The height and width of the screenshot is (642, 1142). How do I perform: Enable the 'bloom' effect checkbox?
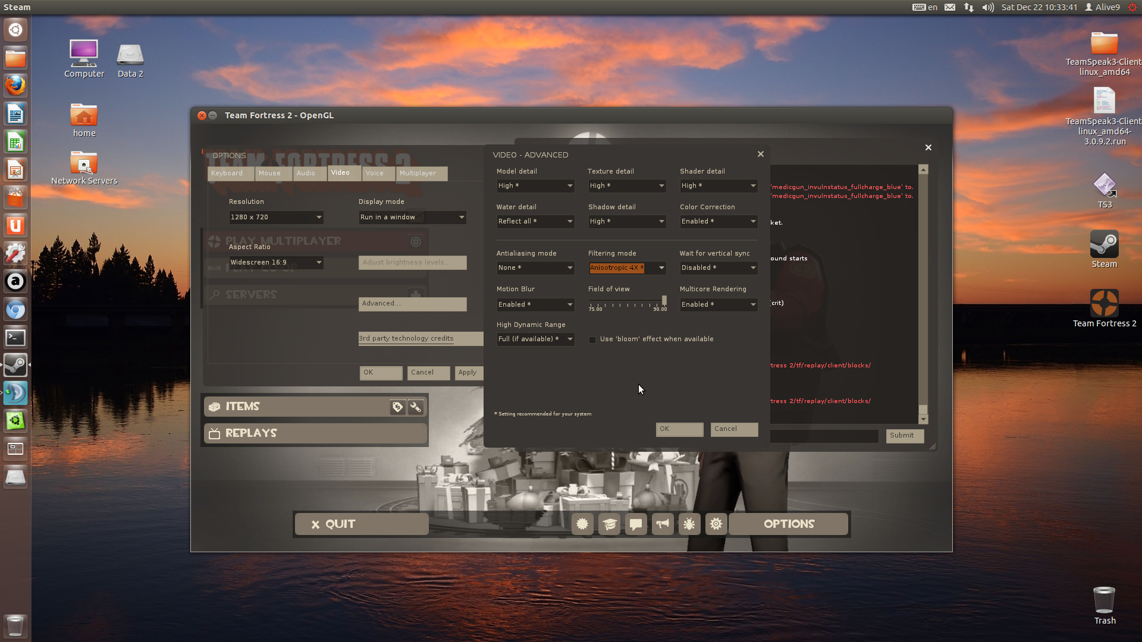point(592,340)
